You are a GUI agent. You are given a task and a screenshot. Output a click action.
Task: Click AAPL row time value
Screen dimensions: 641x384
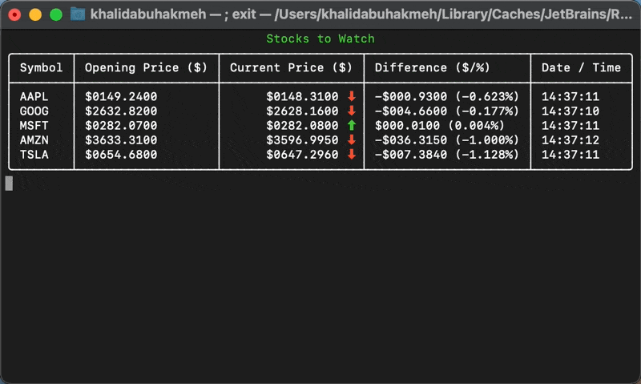[570, 96]
